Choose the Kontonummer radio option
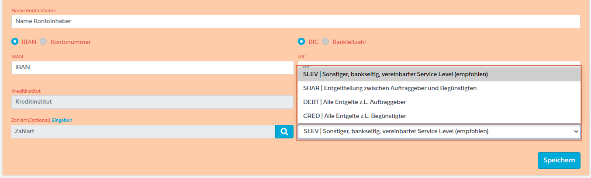 43,42
